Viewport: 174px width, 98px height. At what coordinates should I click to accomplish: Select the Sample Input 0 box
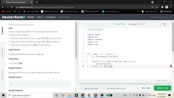(x=40, y=84)
